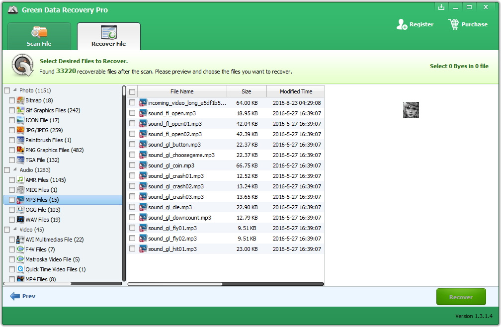Click the PNG Graphics Files icon
Screen dimensions: 501x327
pyautogui.click(x=20, y=150)
